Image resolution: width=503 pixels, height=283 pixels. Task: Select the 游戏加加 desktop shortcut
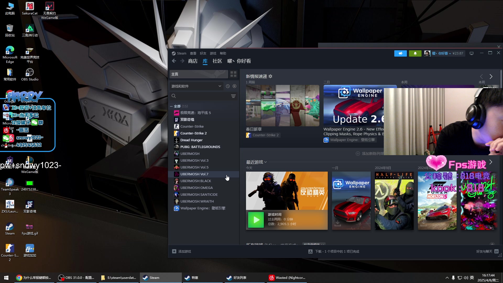(30, 251)
